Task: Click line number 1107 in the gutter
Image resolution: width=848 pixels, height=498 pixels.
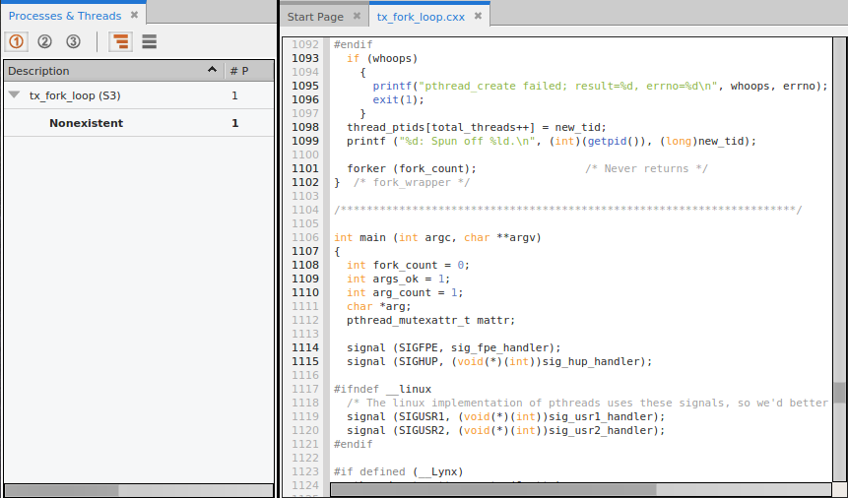Action: 305,251
